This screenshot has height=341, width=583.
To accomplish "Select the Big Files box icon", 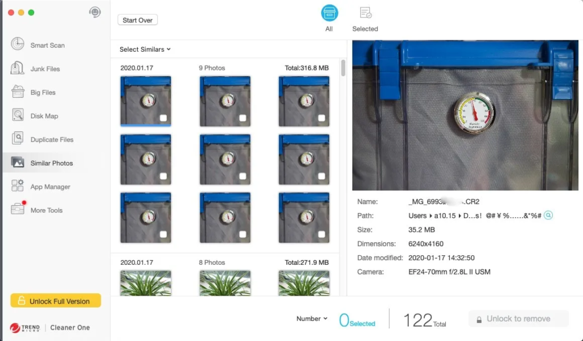I will point(18,92).
